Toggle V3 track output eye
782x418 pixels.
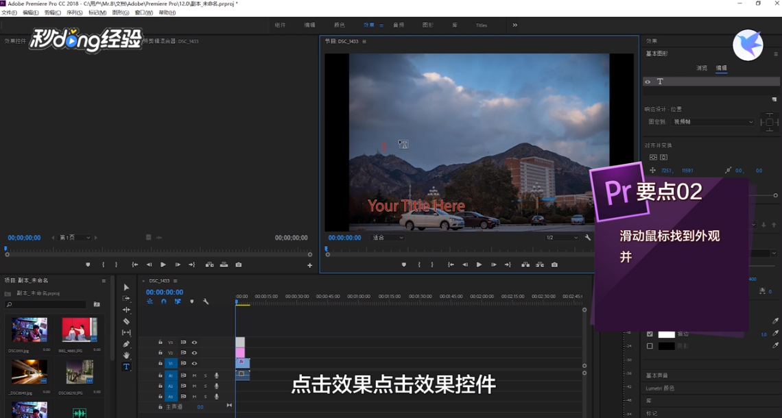(195, 342)
